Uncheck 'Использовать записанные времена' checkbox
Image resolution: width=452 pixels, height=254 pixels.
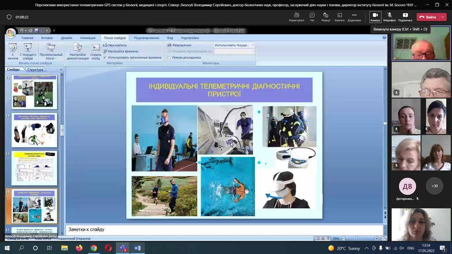point(105,57)
